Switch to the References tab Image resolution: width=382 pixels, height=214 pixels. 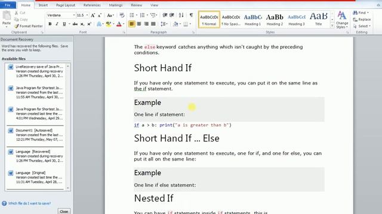point(92,5)
